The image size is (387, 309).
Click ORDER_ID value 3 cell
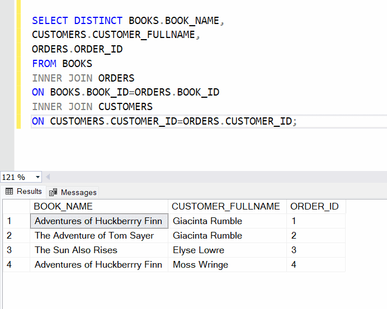[316, 250]
